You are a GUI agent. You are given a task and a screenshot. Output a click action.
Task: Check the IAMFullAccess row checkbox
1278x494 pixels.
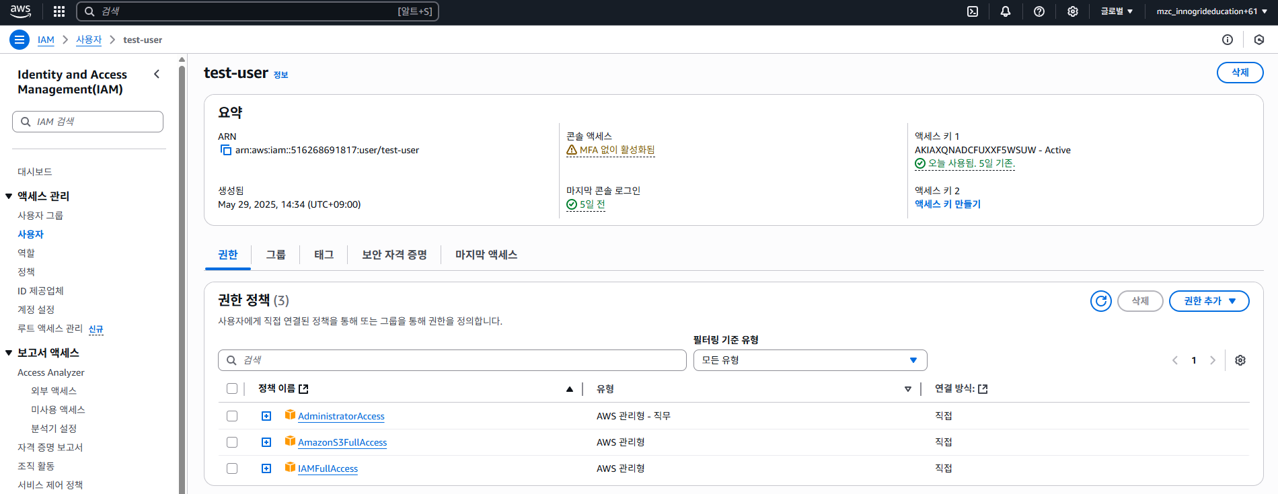click(x=232, y=468)
